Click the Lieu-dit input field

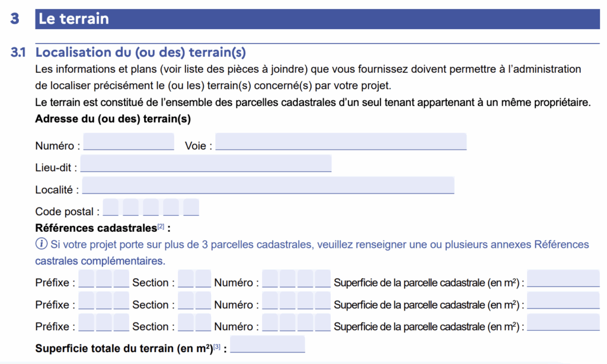[x=206, y=164]
